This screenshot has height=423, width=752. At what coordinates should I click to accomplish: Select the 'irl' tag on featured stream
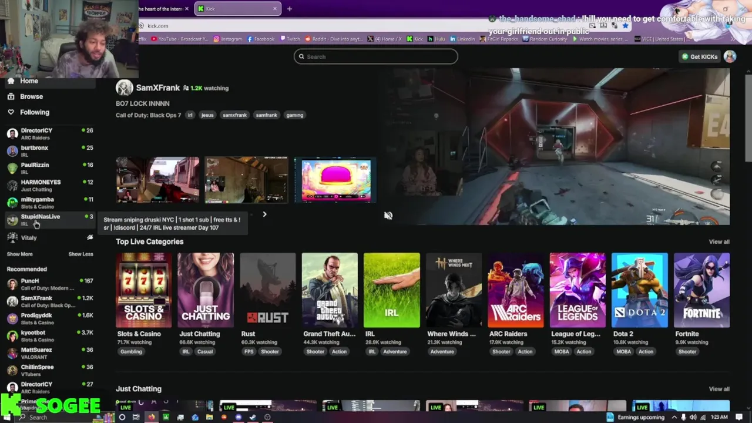coord(190,115)
